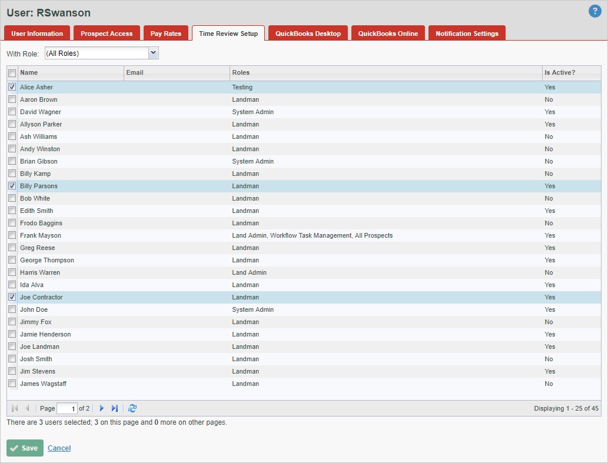Open the Notification Settings tab
The height and width of the screenshot is (463, 608).
pos(467,34)
